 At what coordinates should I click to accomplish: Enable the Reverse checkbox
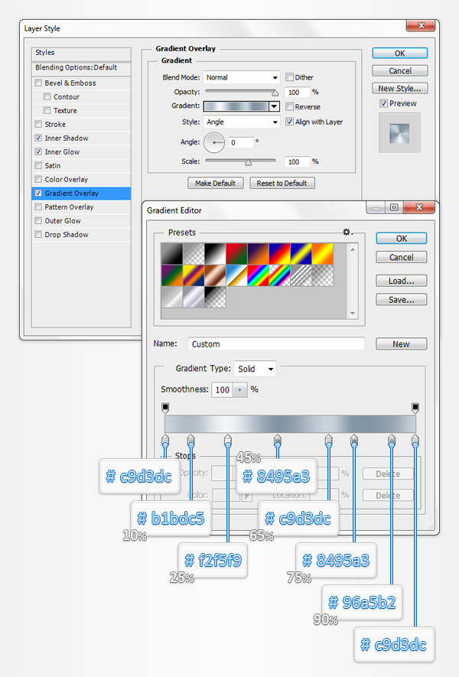tap(290, 107)
